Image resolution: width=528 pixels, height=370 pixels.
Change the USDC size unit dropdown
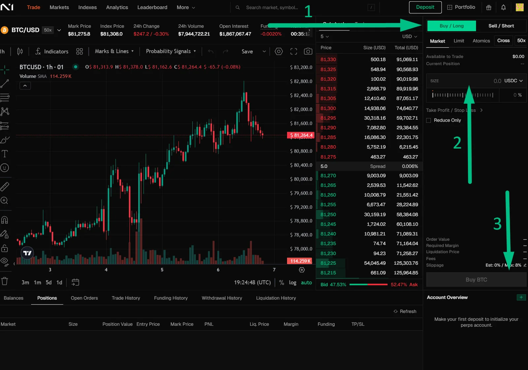click(x=513, y=81)
